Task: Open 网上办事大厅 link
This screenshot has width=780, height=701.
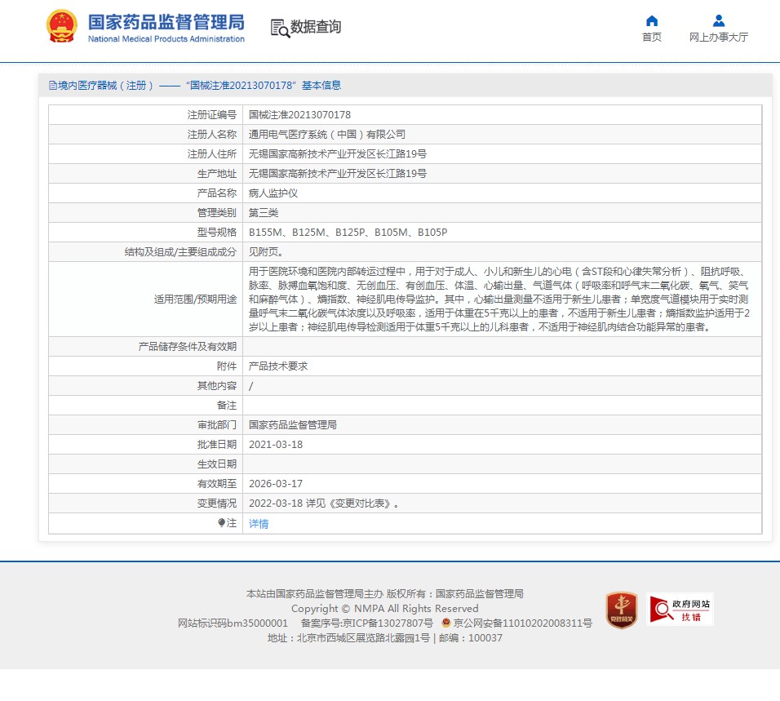Action: click(718, 38)
